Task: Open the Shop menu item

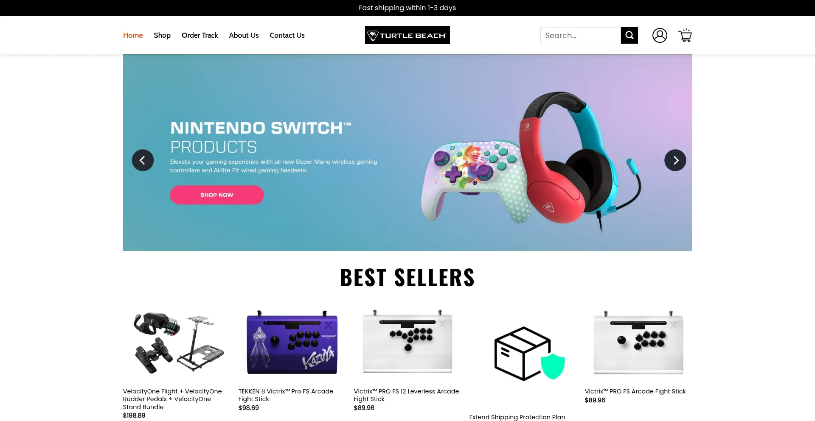Action: [x=162, y=35]
